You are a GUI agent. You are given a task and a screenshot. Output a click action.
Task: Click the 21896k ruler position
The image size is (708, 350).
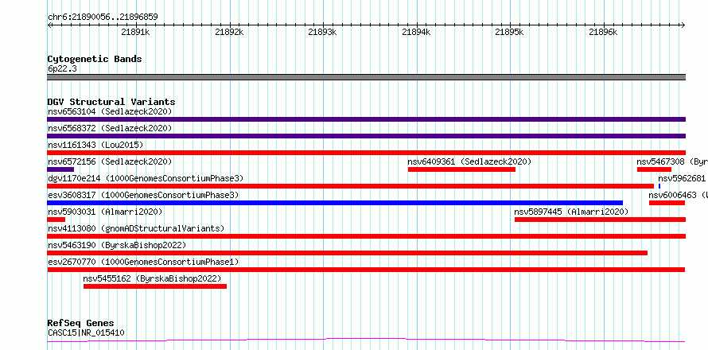pos(603,32)
